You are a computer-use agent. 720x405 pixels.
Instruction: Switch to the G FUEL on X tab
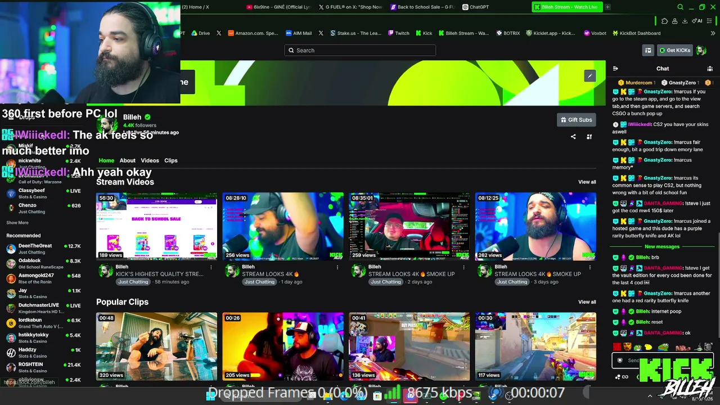[350, 7]
